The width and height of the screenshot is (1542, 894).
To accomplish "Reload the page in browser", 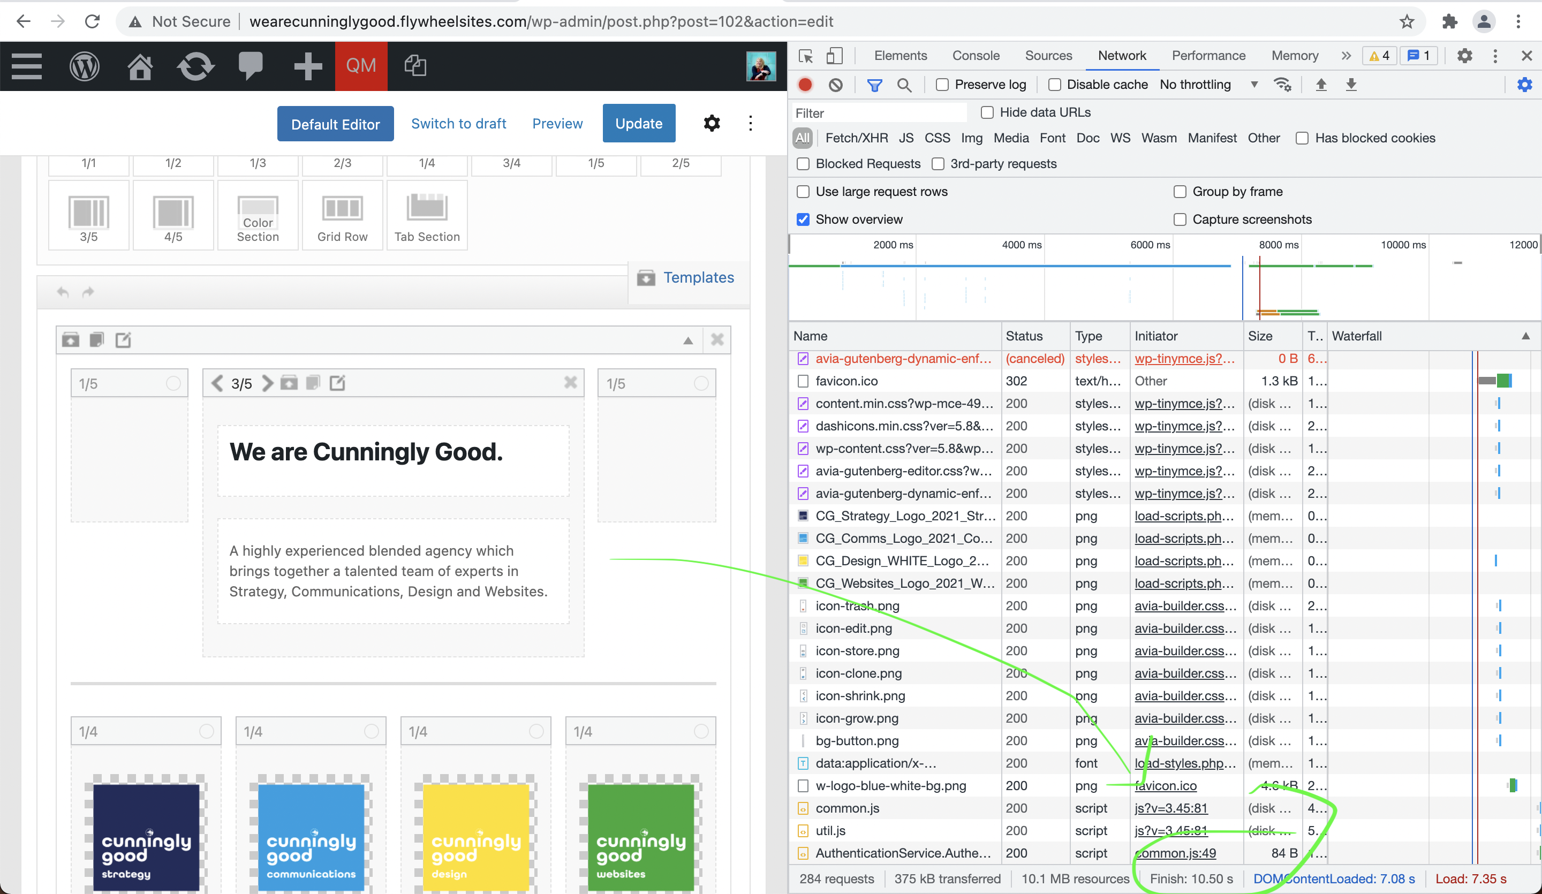I will [93, 21].
